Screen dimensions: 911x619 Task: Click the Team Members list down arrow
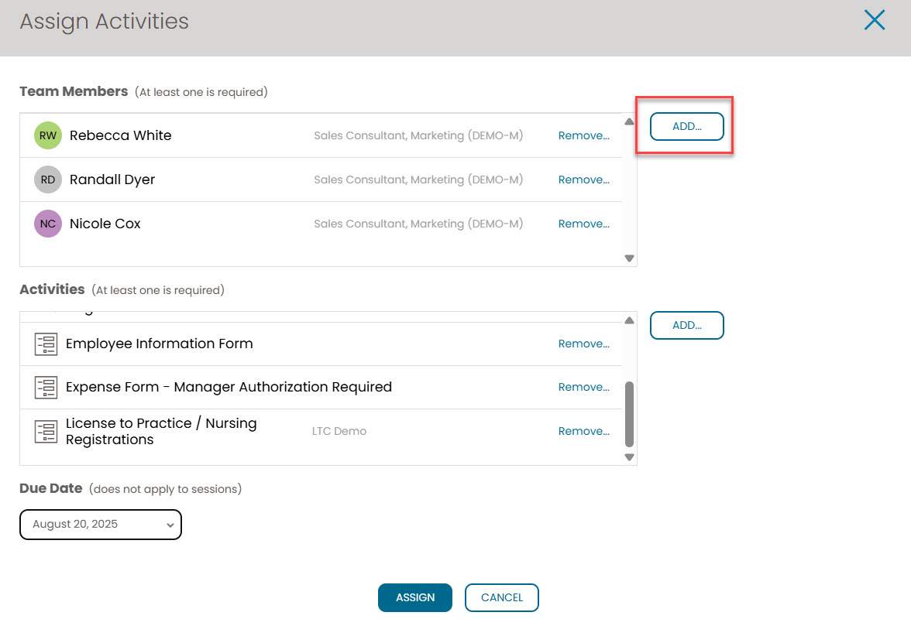coord(629,258)
